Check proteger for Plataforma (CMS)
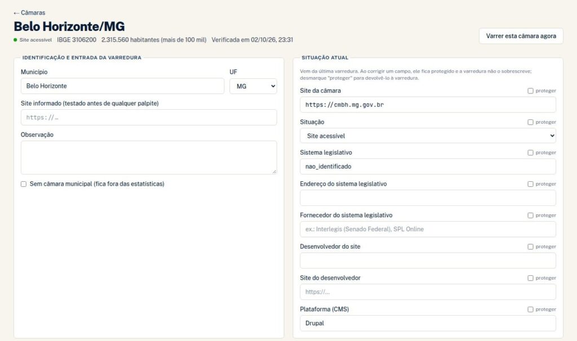This screenshot has height=341, width=577. [x=530, y=309]
